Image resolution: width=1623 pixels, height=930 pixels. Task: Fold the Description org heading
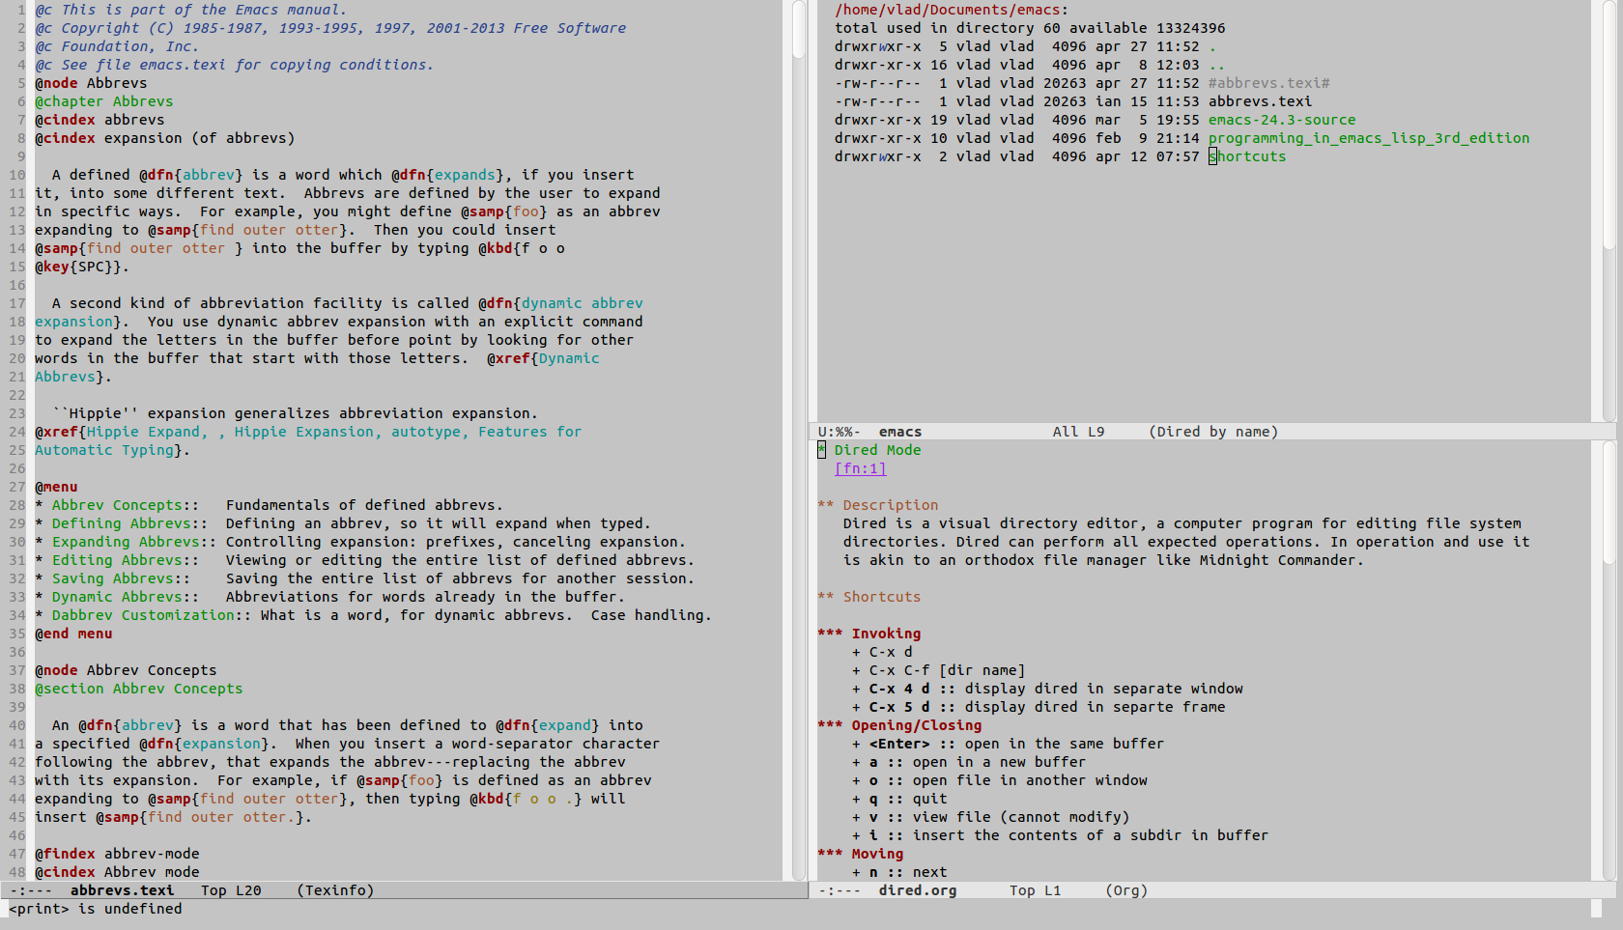878,505
